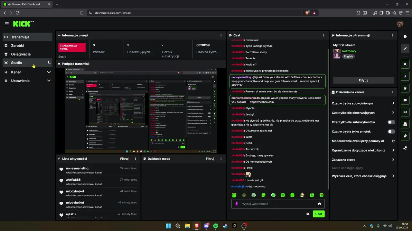
Task: Toggle the channel actions panel icon
Action: [405, 124]
